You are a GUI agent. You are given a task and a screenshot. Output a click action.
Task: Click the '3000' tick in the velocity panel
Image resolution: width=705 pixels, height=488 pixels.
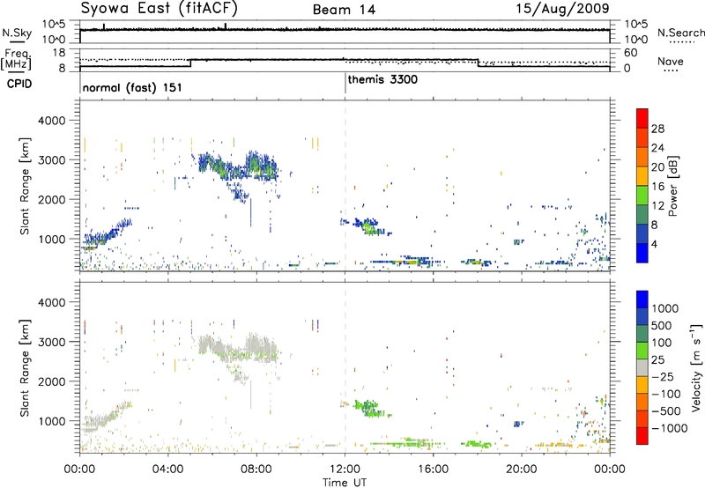[52, 342]
